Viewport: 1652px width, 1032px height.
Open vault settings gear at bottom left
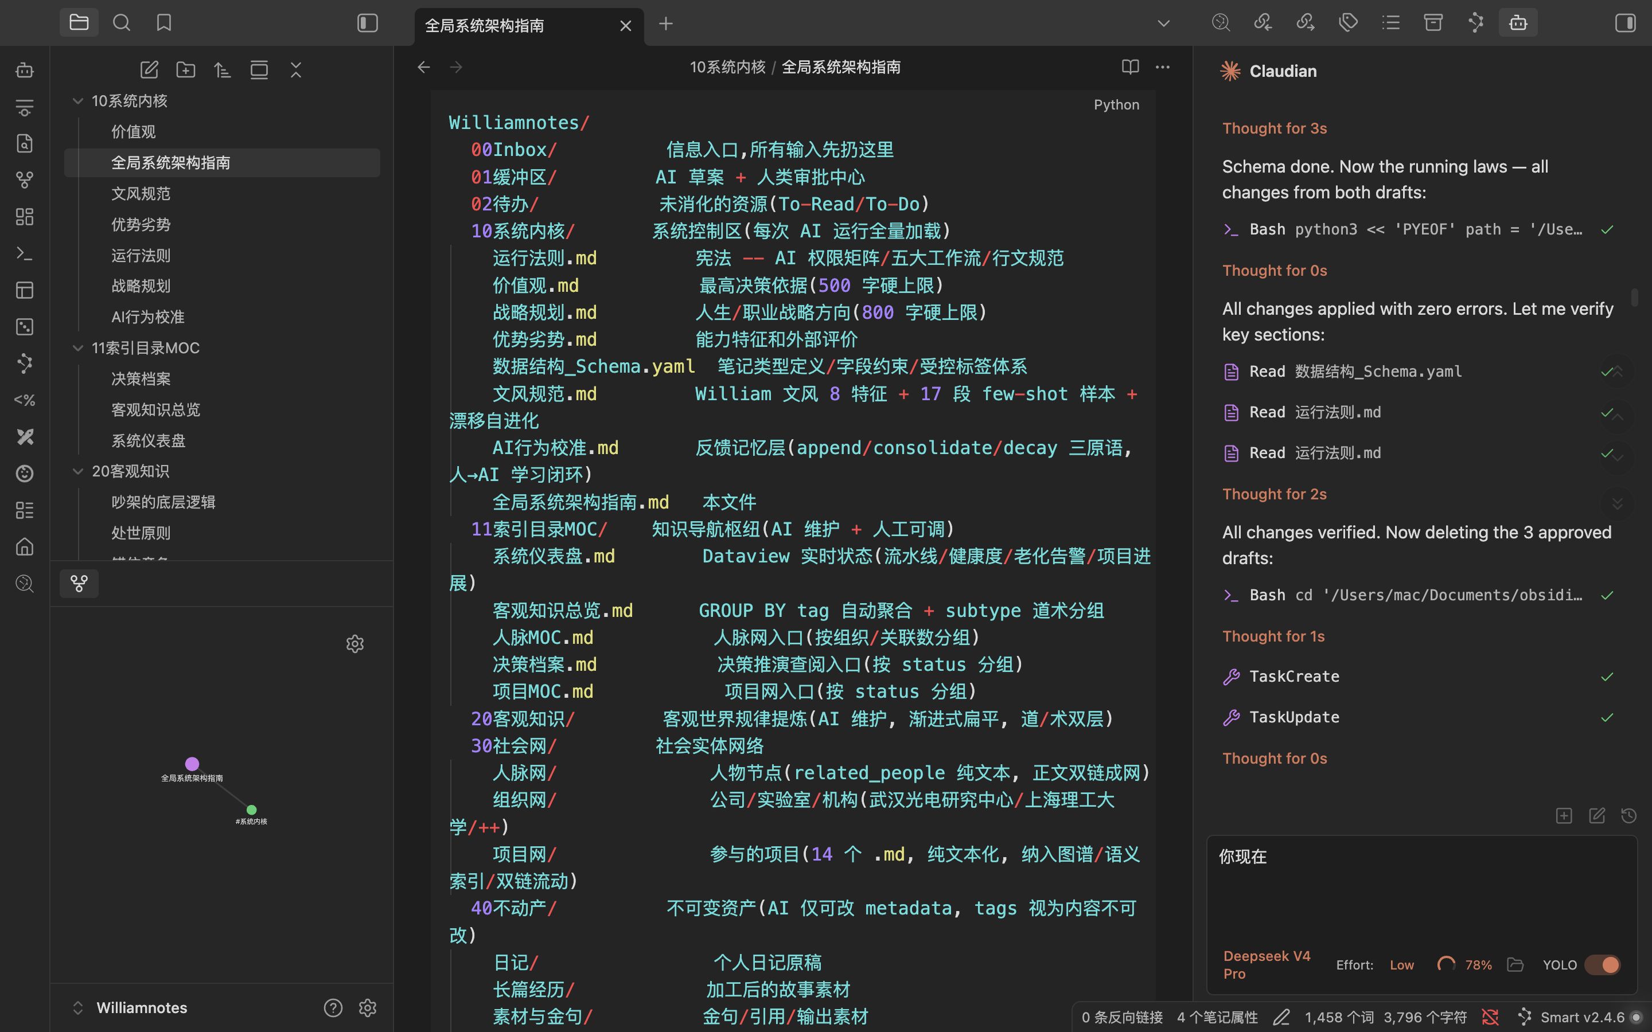368,1008
